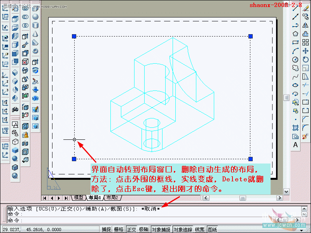This screenshot has width=311, height=233.
Task: Apply Gouraud Shaded mode (sphere icon)
Action: pos(15,159)
